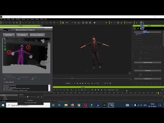The image size is (164, 123).
Task: Choose the green Select object tool
Action: [x=30, y=23]
